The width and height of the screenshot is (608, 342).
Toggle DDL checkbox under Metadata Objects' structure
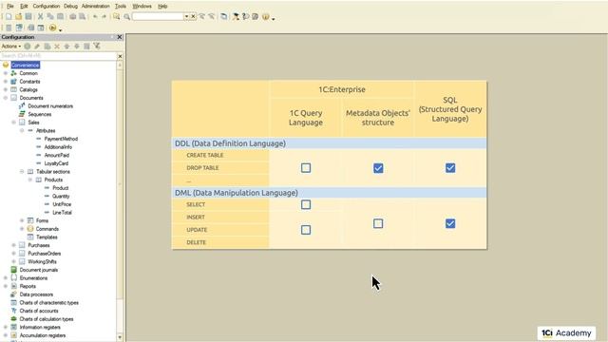(378, 168)
